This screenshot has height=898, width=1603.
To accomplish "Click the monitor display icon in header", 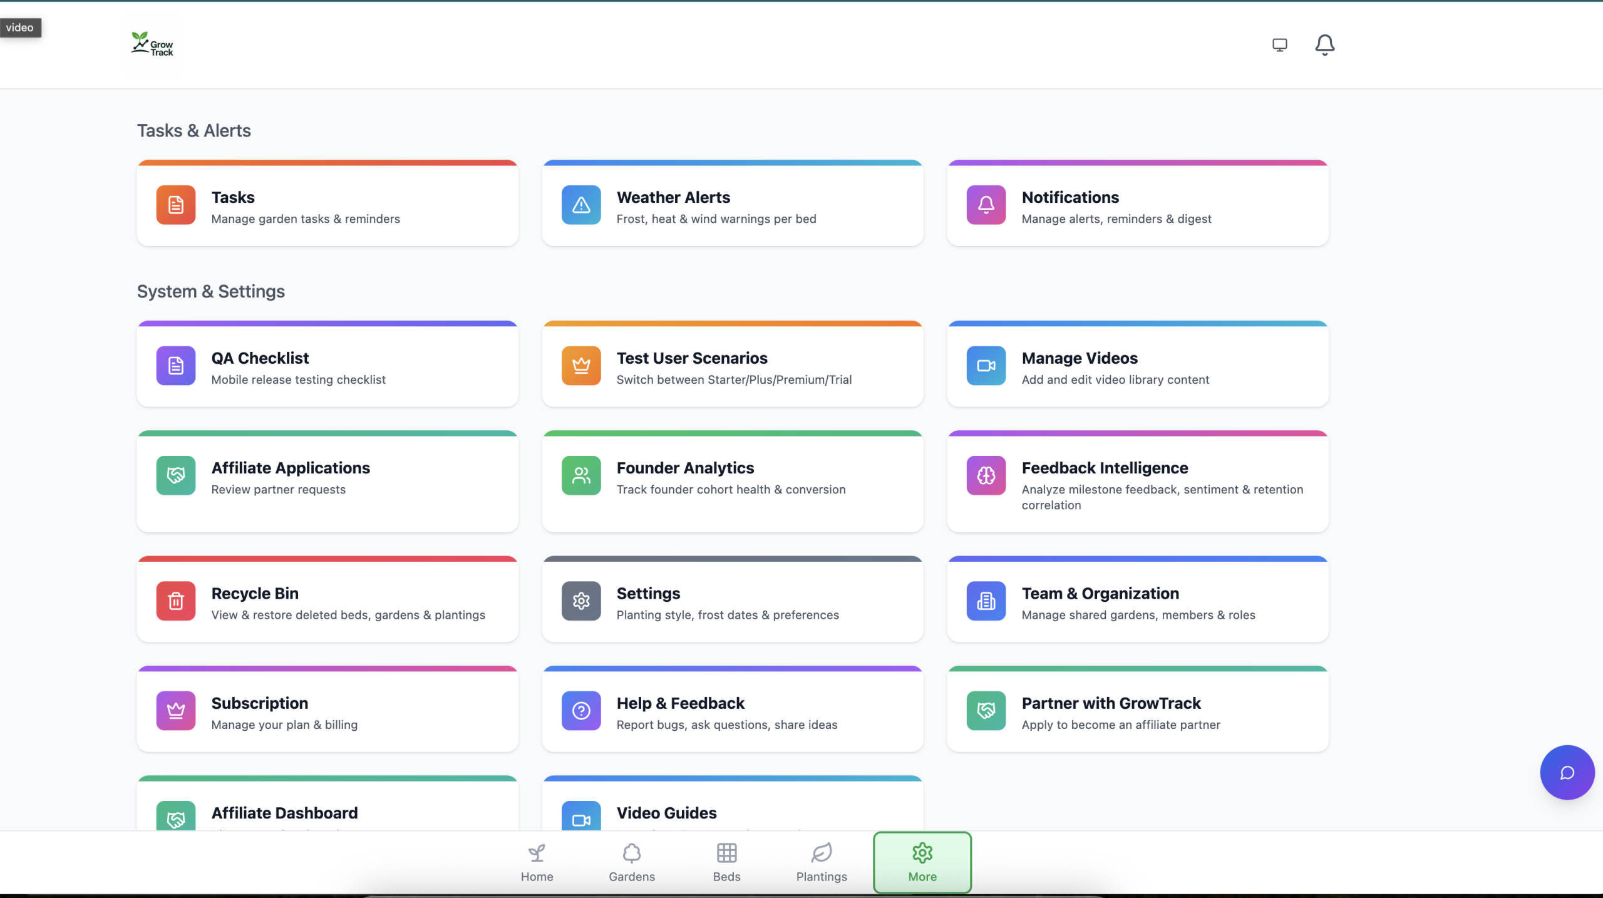I will tap(1279, 45).
